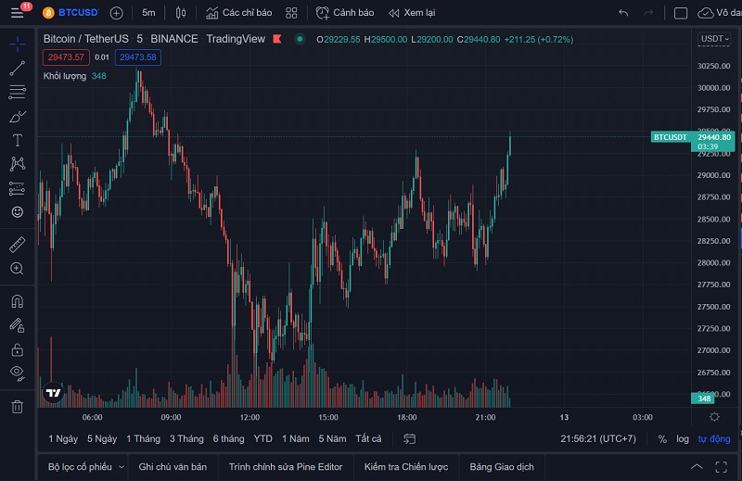Select the ruler measure tool
Viewport: 742px width, 481px height.
(18, 245)
